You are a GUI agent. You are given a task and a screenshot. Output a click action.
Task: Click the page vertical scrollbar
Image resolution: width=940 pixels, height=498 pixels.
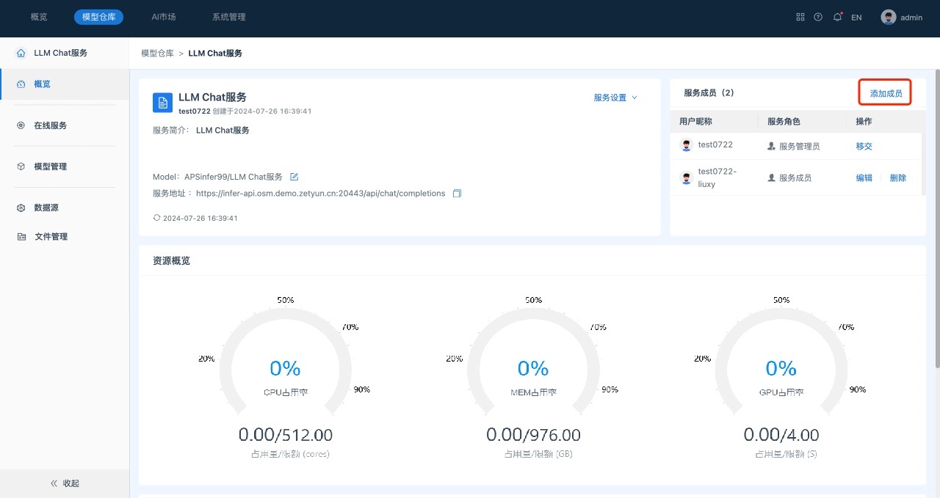click(x=936, y=220)
